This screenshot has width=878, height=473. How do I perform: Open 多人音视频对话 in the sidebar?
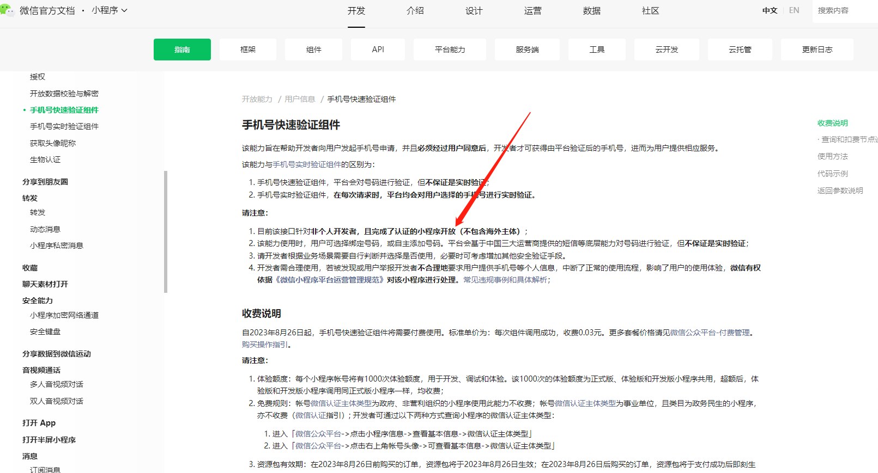[57, 384]
